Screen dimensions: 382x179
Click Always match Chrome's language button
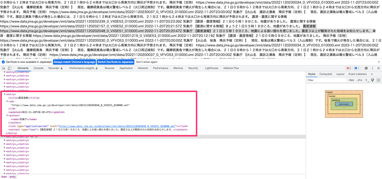74,62
